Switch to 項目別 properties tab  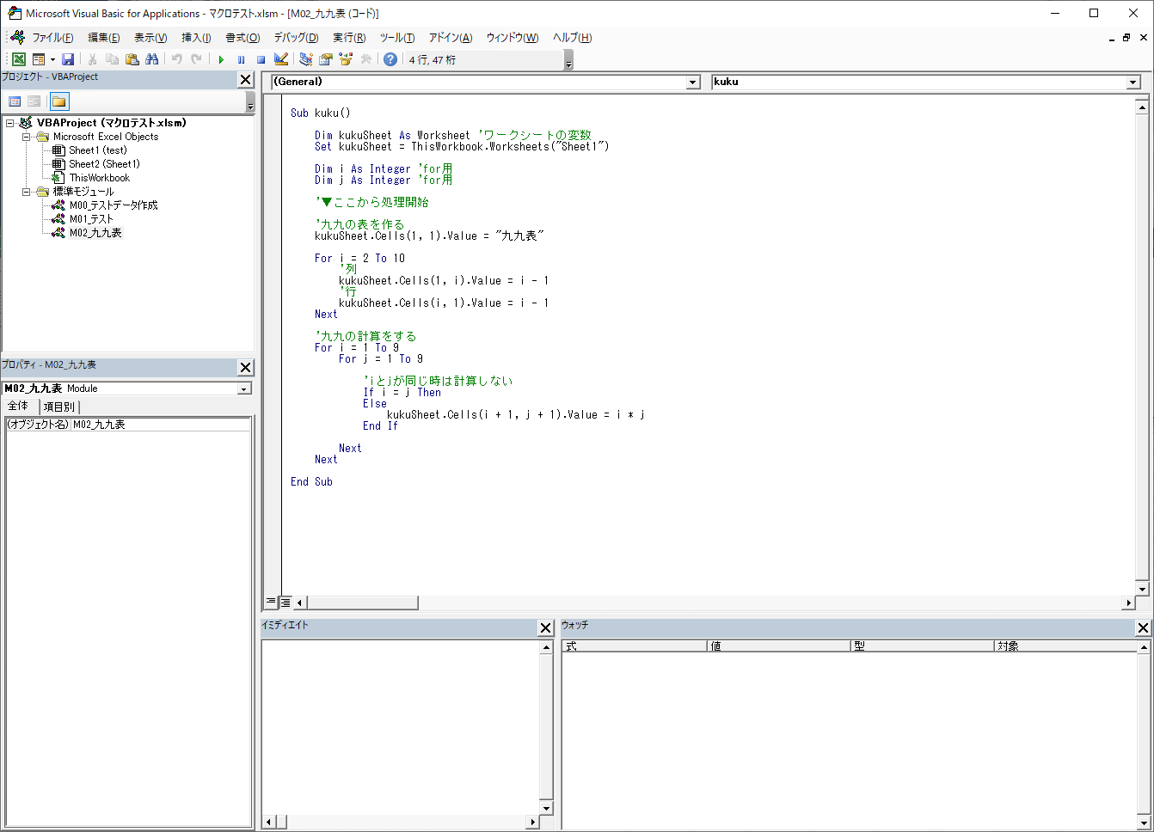58,407
